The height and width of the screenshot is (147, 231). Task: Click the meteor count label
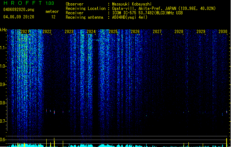click(x=52, y=11)
